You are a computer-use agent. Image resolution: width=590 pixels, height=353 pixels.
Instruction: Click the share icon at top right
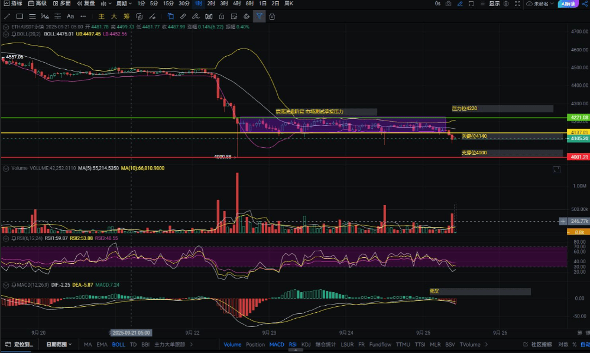tap(585, 4)
